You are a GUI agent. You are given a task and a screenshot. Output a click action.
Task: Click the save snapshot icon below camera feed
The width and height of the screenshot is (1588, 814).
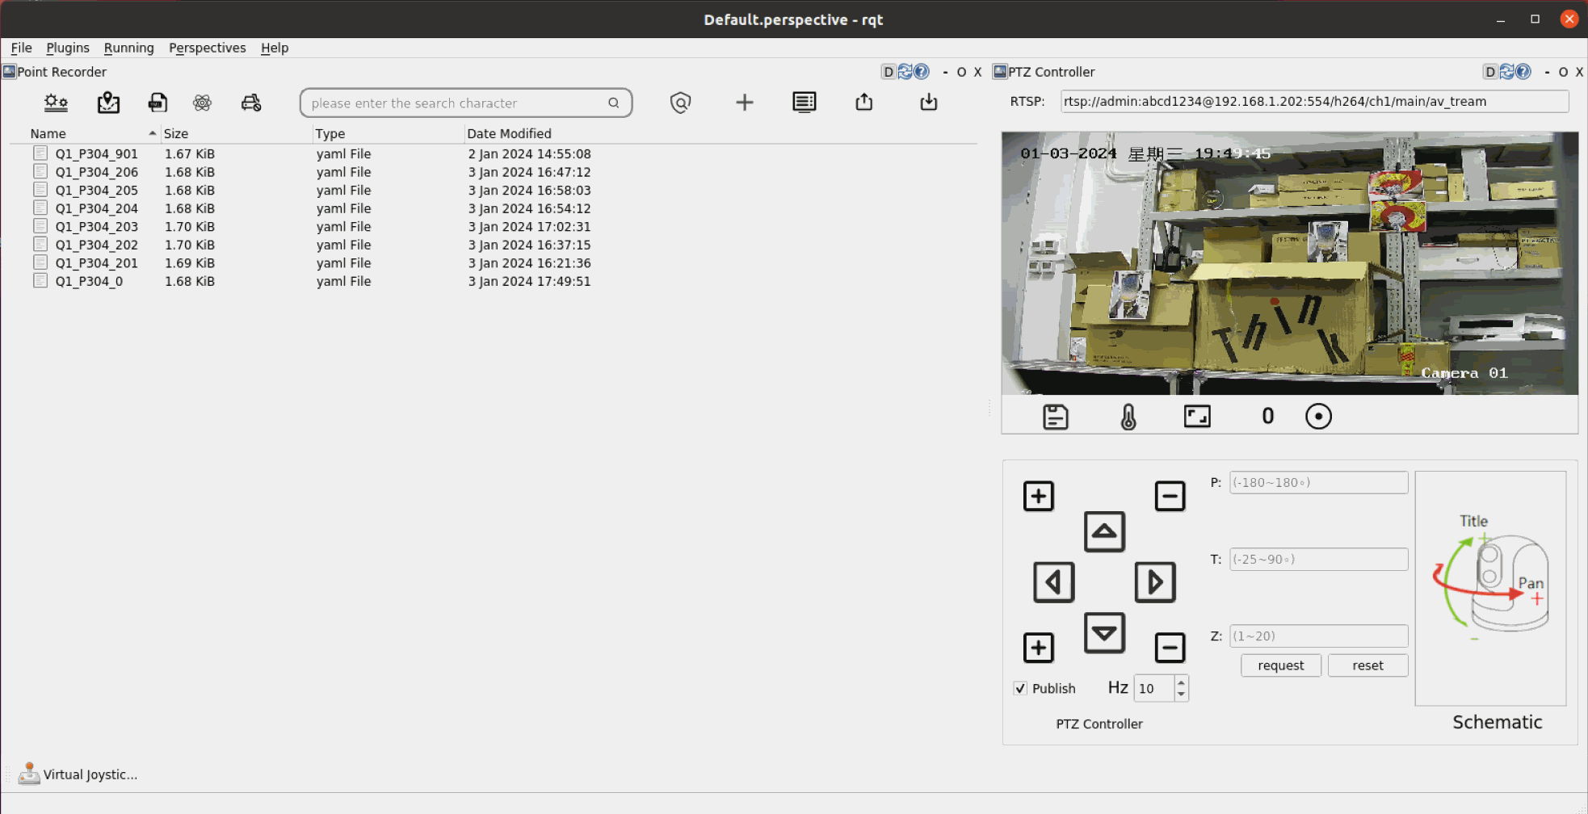tap(1055, 417)
